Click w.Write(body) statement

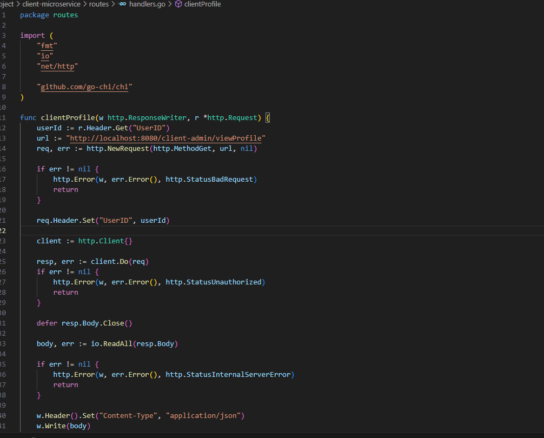click(x=63, y=426)
